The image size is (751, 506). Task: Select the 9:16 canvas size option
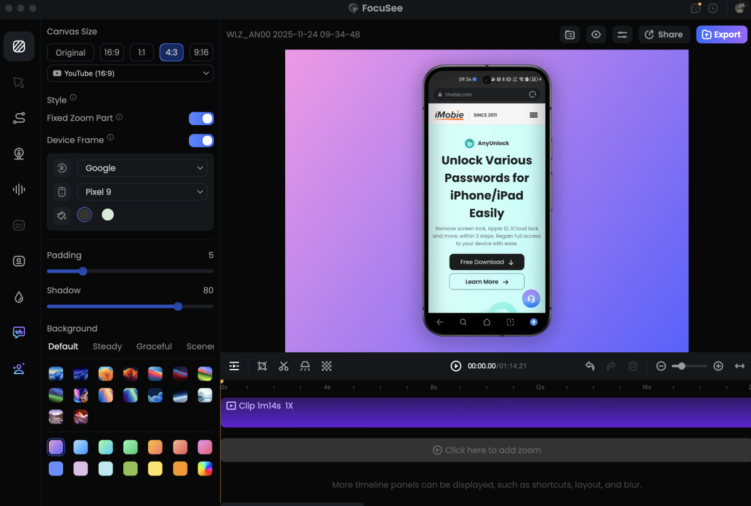coord(201,53)
